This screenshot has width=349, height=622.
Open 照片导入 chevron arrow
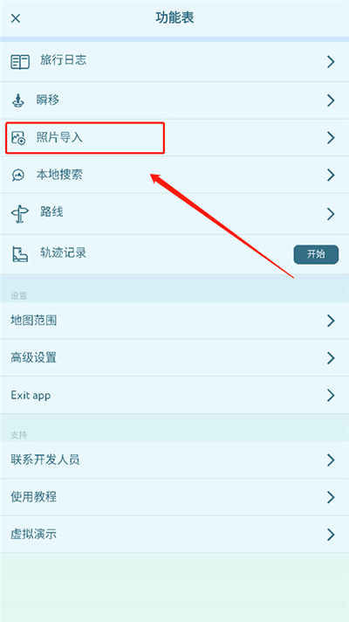(x=331, y=138)
